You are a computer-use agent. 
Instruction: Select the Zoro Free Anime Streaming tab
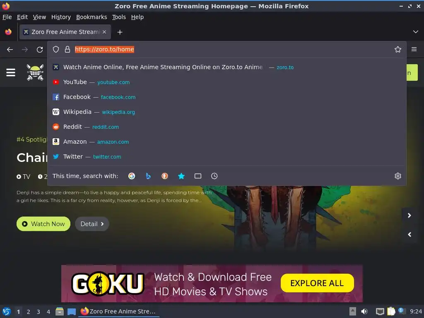click(65, 32)
